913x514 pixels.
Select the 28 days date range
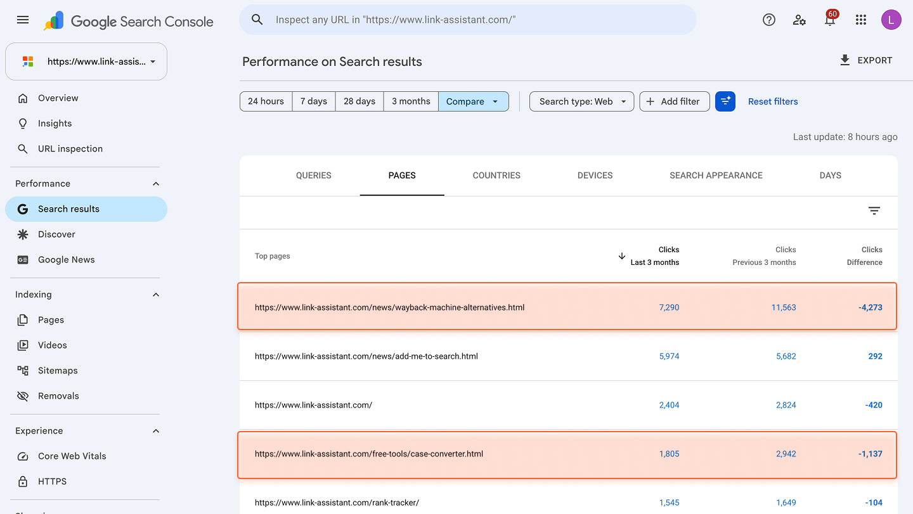tap(359, 101)
